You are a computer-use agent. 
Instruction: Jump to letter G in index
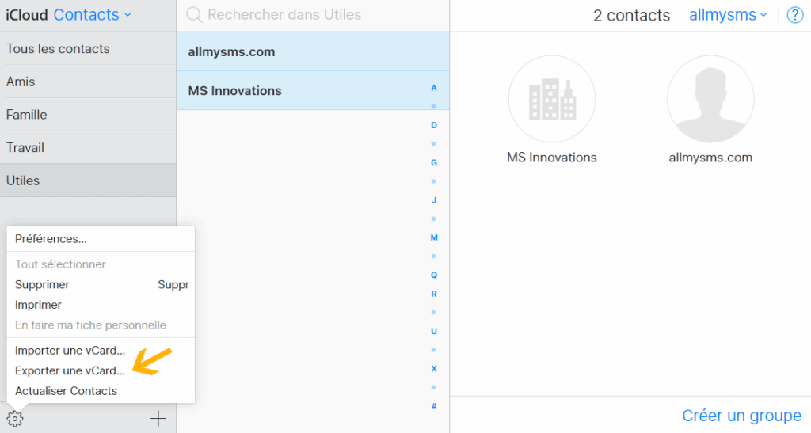(434, 163)
